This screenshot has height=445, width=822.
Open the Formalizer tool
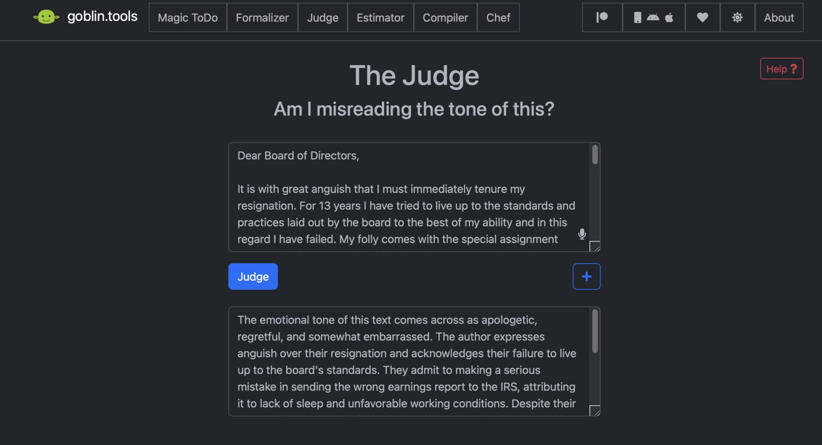[262, 18]
